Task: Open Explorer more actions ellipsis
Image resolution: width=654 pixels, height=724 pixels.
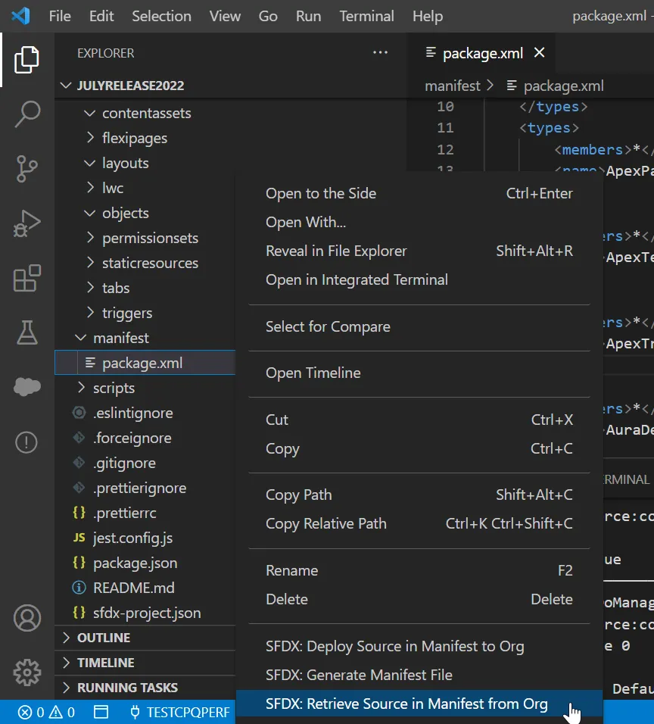Action: pyautogui.click(x=380, y=53)
